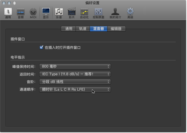This screenshot has height=133, width=187.
Task: Click the 通道顺序 label
Action: (x=28, y=90)
